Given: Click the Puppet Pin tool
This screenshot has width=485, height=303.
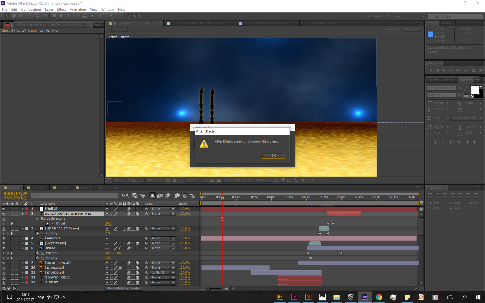Looking at the screenshot, I should (x=111, y=16).
